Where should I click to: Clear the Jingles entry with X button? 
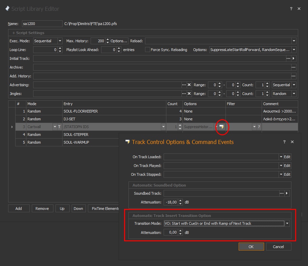(189, 94)
